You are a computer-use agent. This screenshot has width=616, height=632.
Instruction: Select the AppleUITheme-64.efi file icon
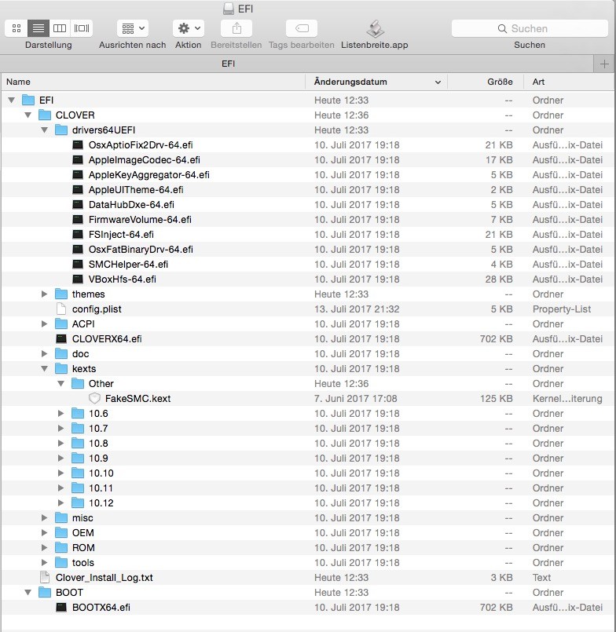click(78, 190)
